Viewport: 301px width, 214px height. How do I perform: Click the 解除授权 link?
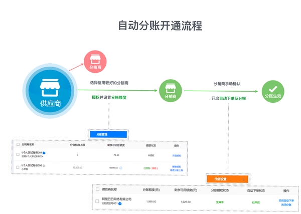(177, 167)
